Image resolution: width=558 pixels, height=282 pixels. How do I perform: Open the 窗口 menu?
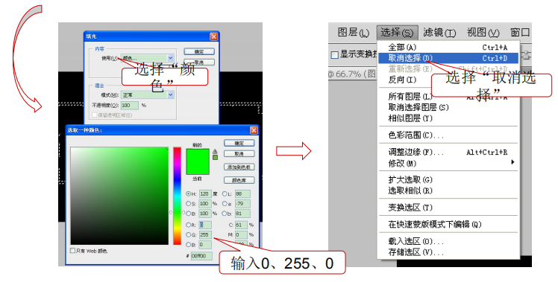520,33
